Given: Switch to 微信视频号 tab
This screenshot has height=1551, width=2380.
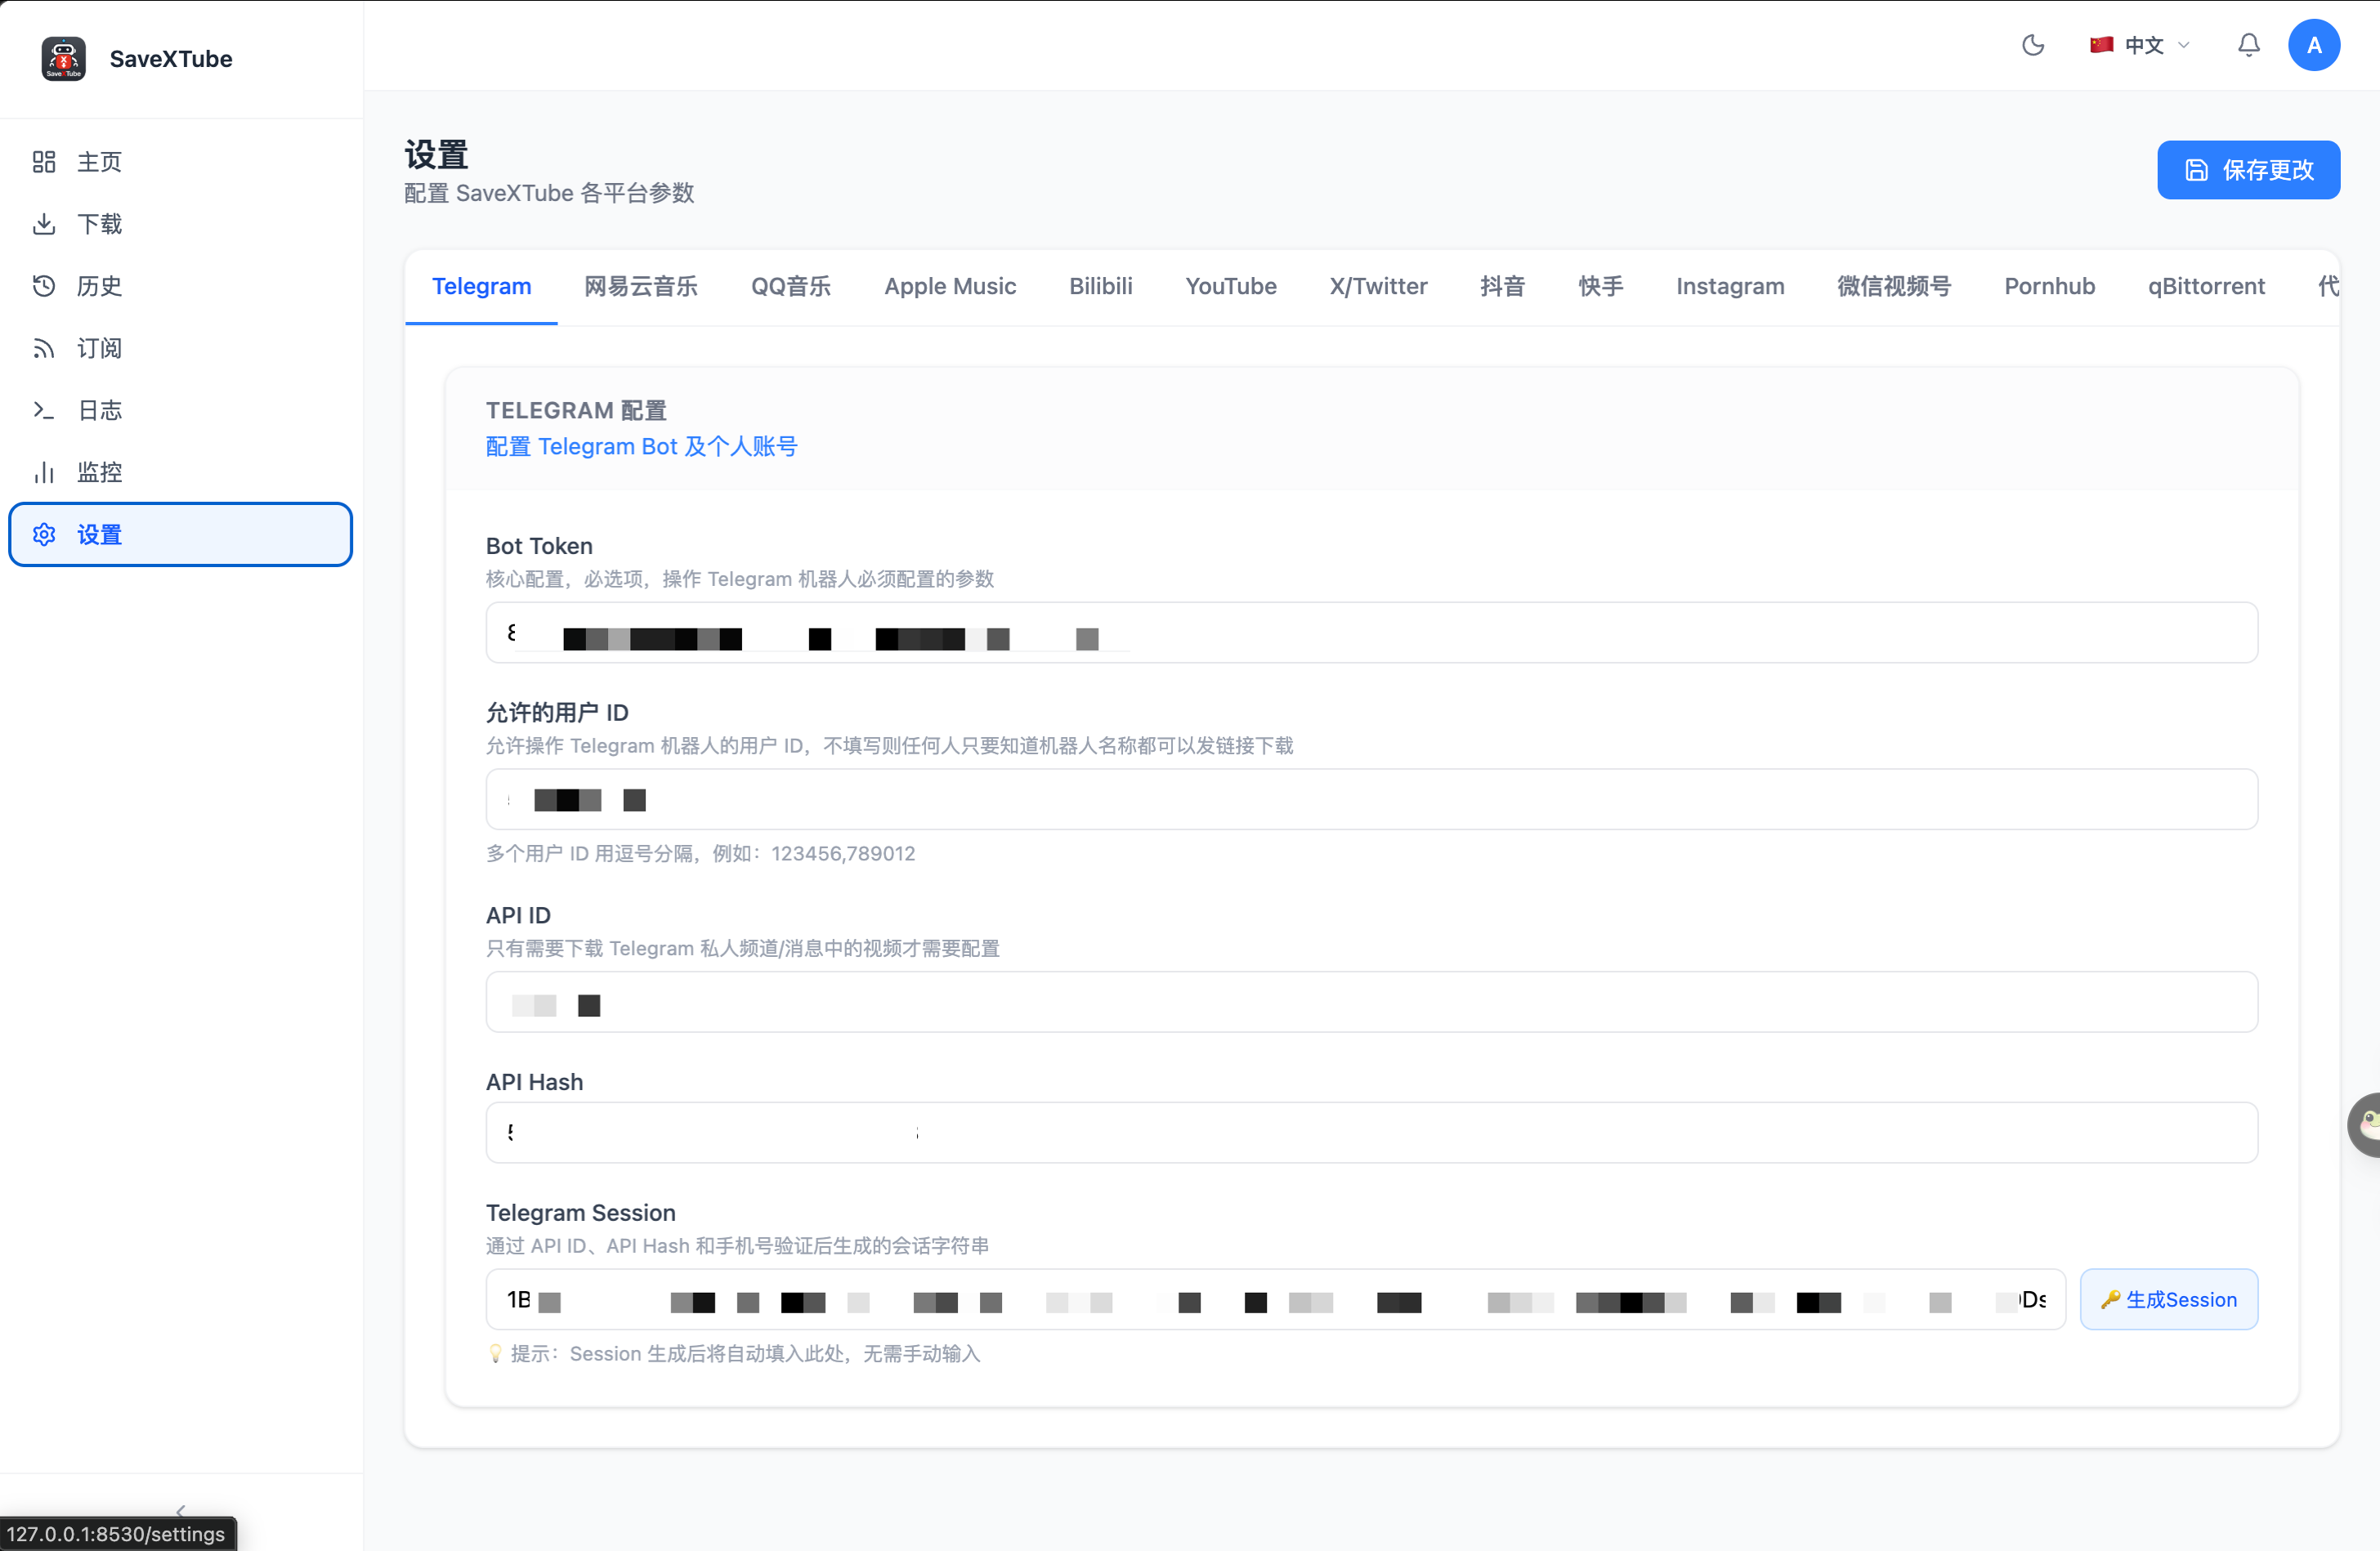Looking at the screenshot, I should point(1894,287).
